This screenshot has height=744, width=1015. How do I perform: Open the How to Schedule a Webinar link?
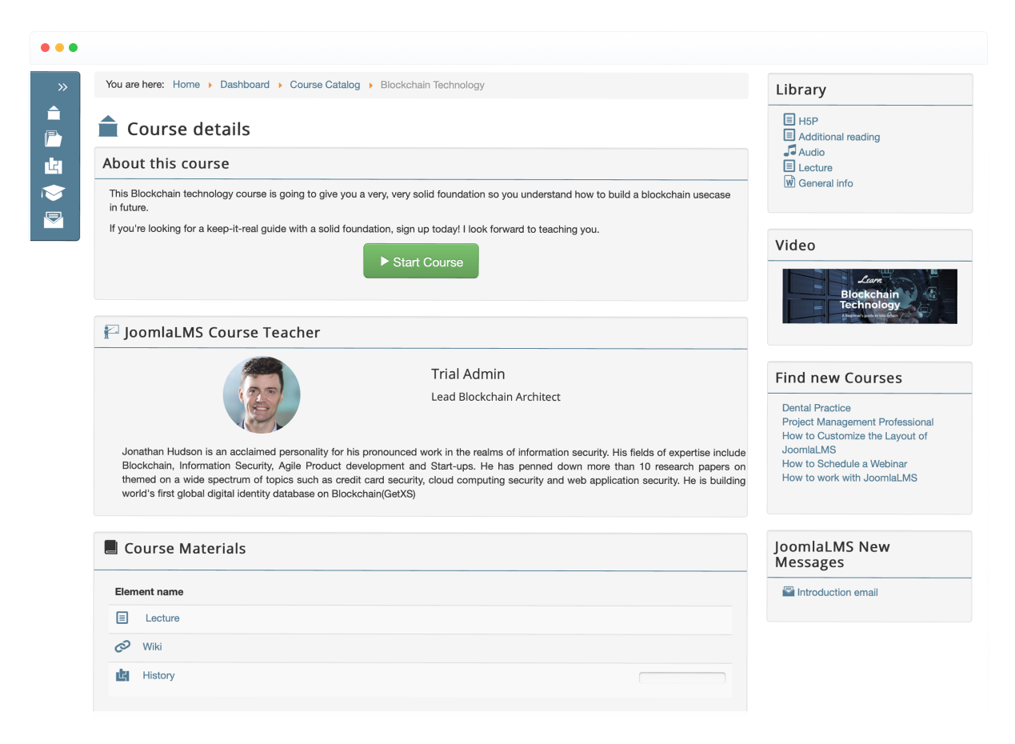[x=844, y=463]
